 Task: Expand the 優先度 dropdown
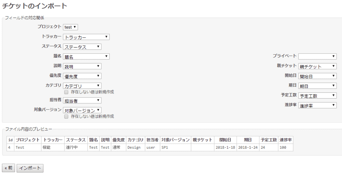(82, 76)
